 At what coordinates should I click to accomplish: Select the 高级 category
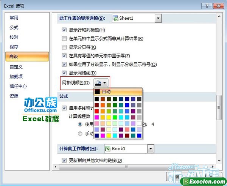[27, 57]
